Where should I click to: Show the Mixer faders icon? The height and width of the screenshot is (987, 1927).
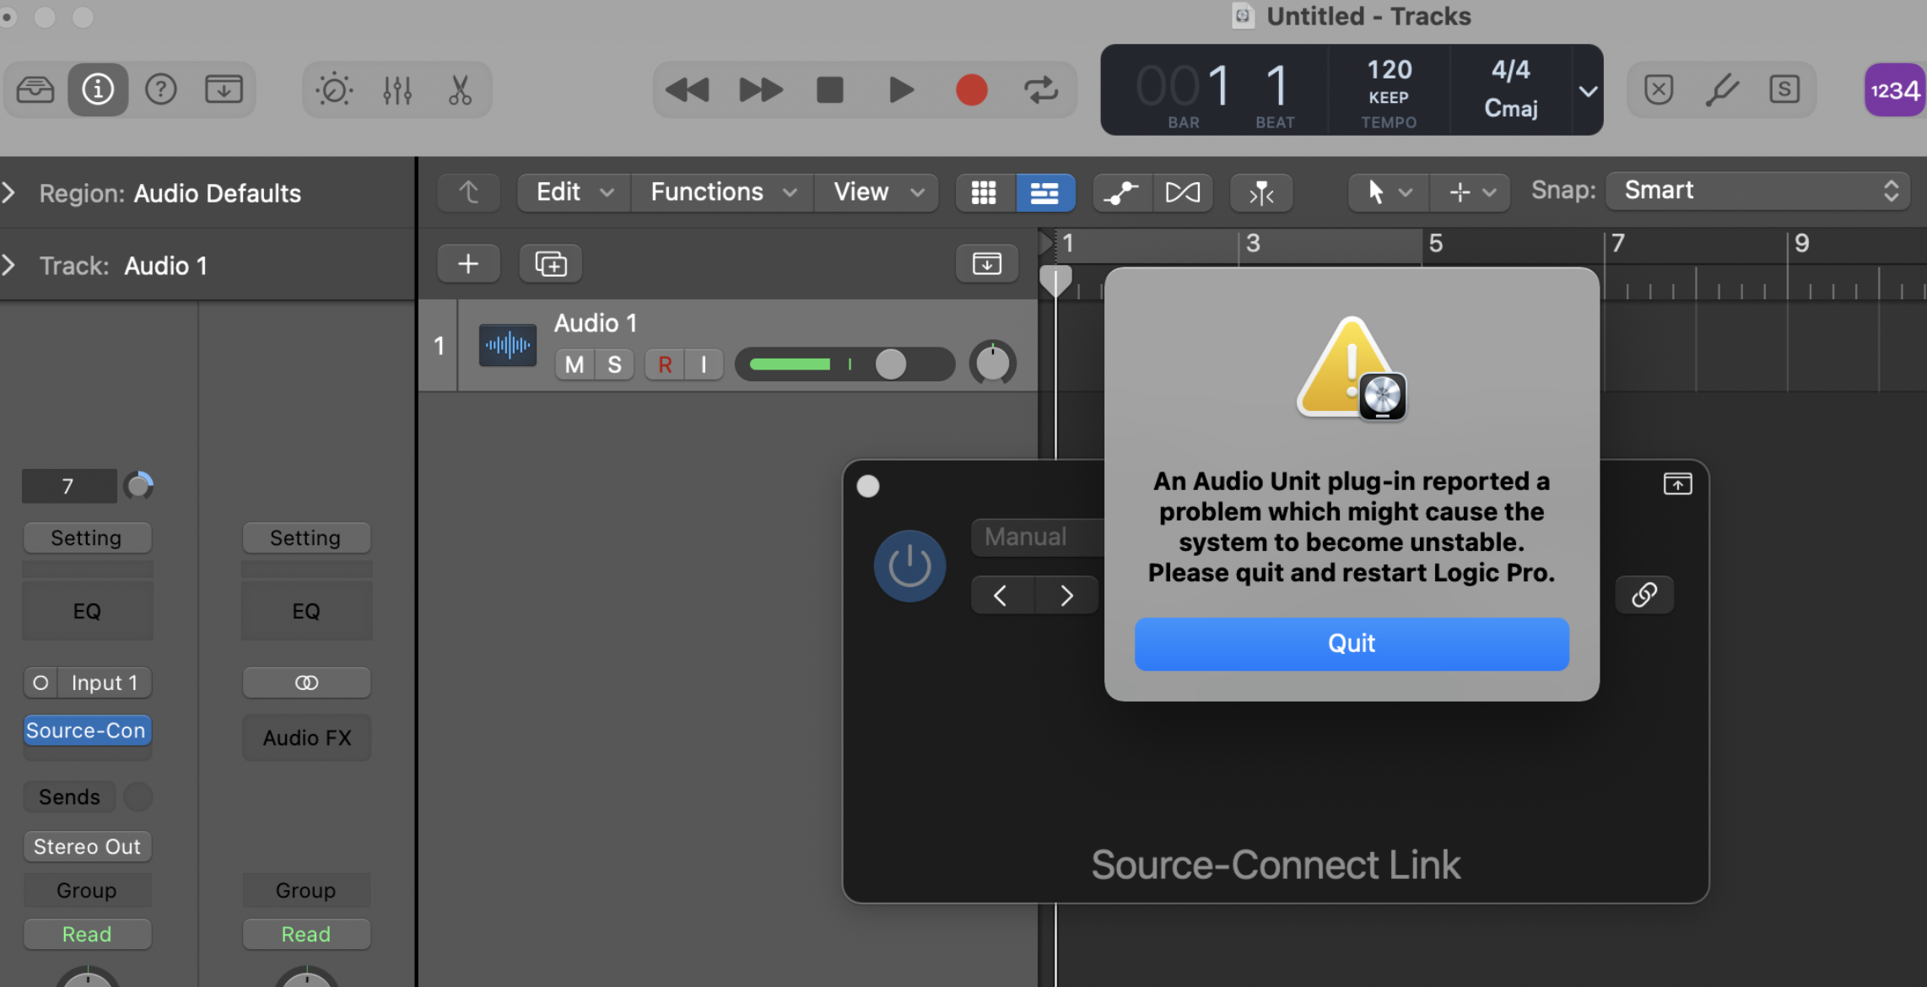point(397,89)
